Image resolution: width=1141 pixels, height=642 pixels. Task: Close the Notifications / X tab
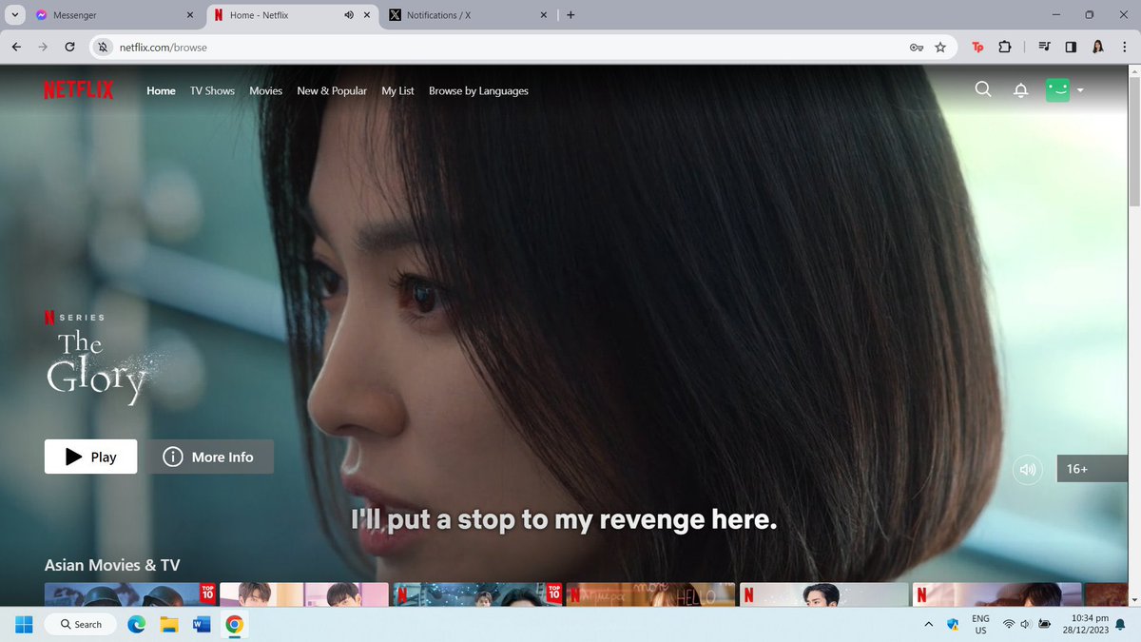544,15
